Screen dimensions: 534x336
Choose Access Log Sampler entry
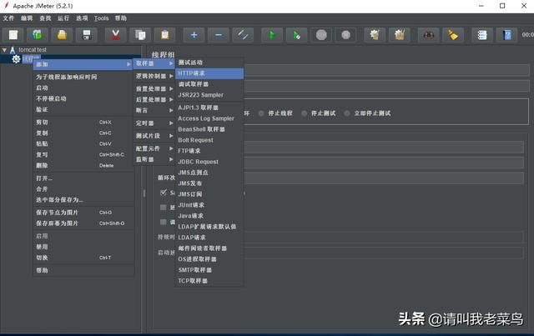click(x=209, y=118)
